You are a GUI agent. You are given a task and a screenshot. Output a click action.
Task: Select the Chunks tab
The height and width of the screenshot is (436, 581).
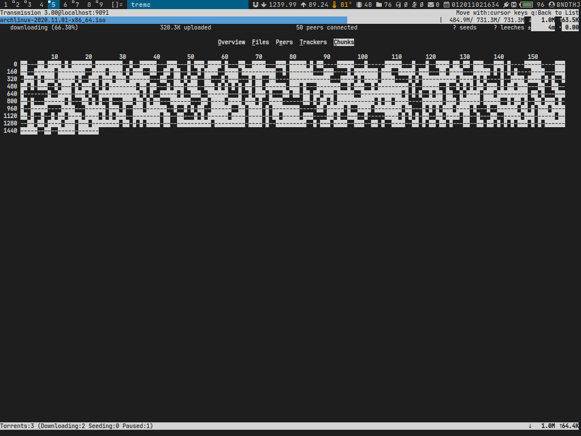(x=344, y=43)
